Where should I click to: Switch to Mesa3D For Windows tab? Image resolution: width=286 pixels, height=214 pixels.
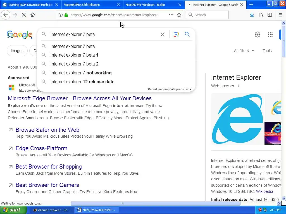pos(154,5)
